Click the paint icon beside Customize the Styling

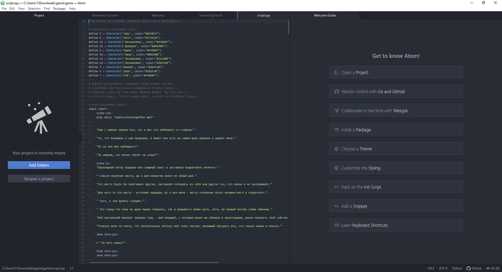(337, 168)
